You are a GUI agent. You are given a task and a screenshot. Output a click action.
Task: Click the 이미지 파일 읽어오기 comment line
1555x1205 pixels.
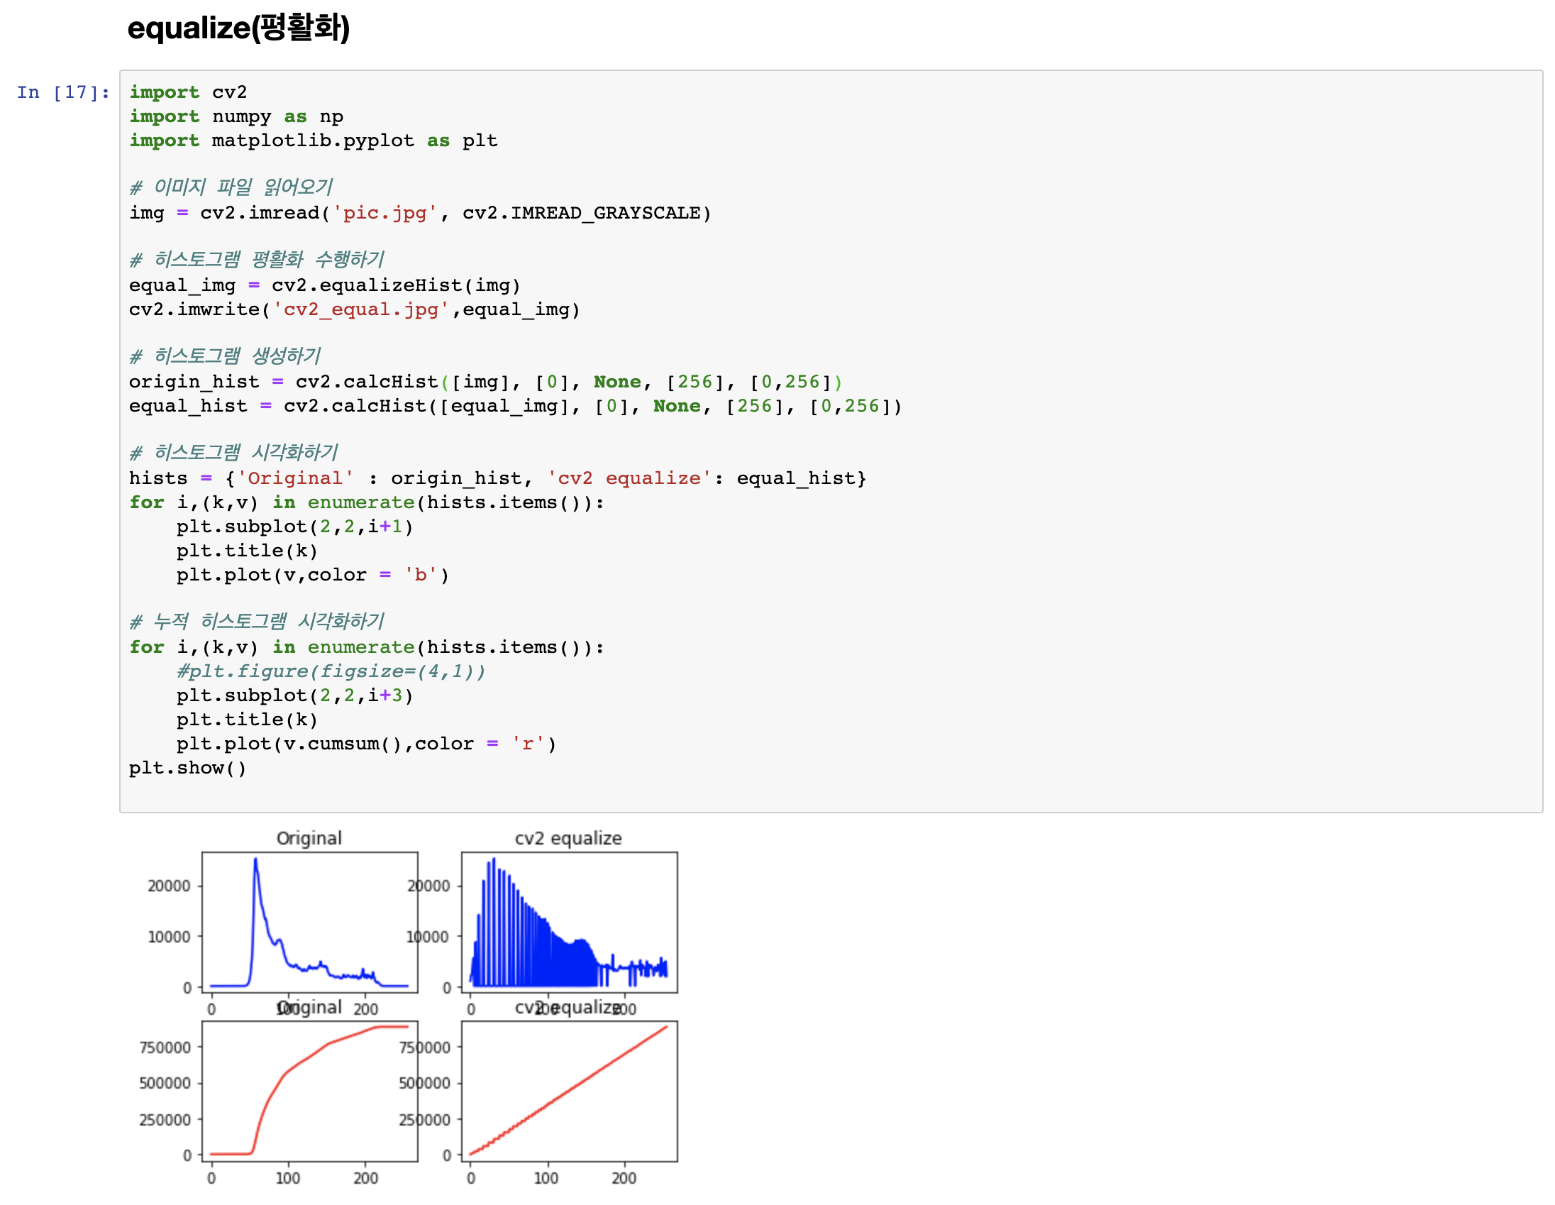pos(231,187)
